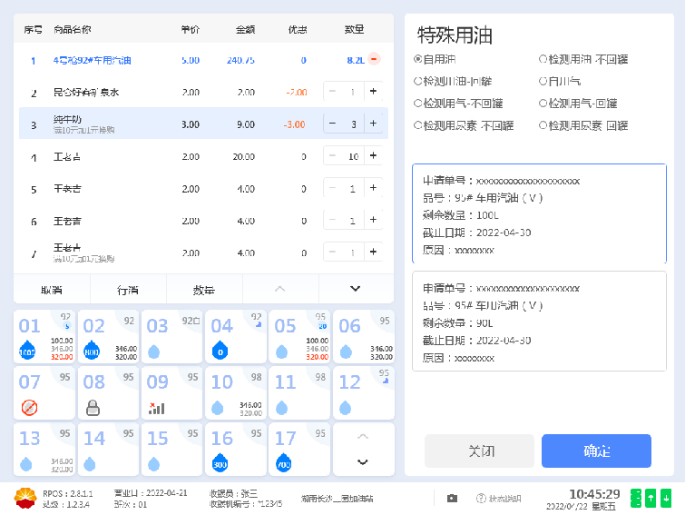The height and width of the screenshot is (515, 685).
Task: Page nozzle grid down with chevron
Action: point(363,461)
